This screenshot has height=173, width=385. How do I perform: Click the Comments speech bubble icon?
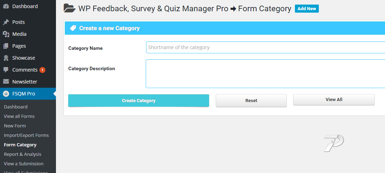click(x=6, y=70)
